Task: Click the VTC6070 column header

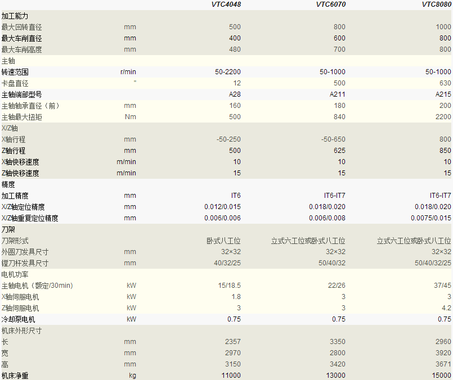Action: (x=331, y=4)
